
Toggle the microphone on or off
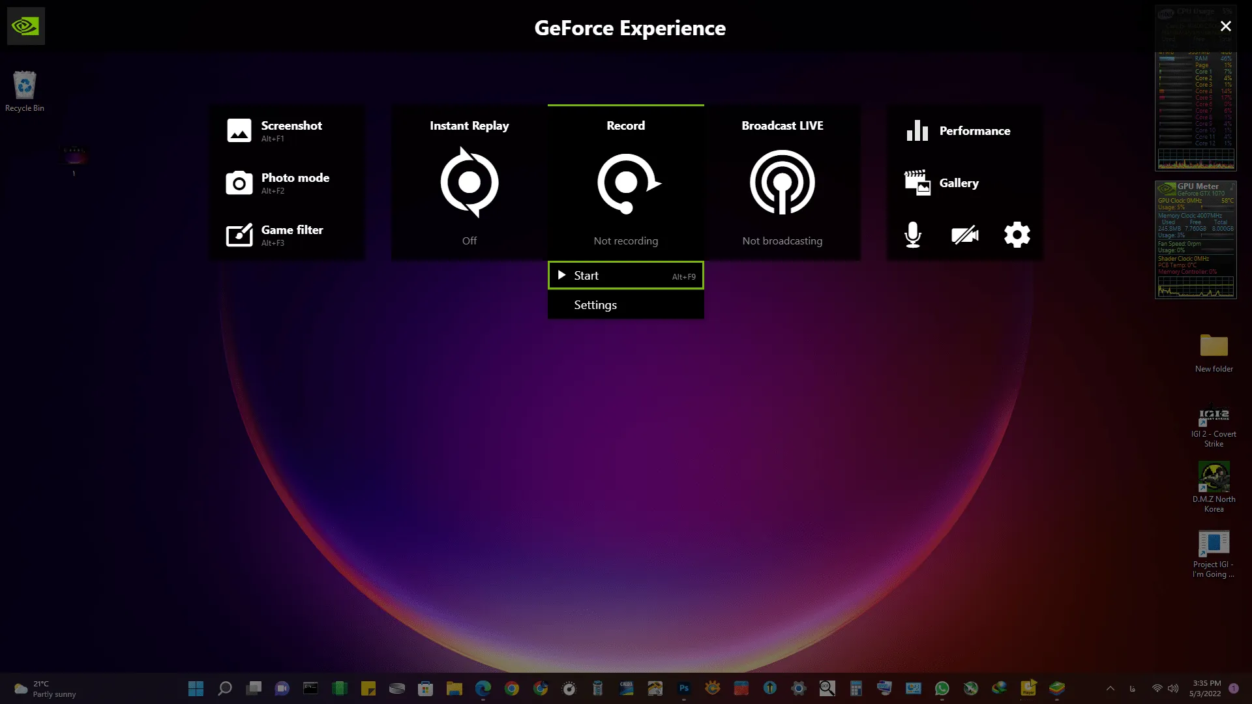tap(913, 235)
